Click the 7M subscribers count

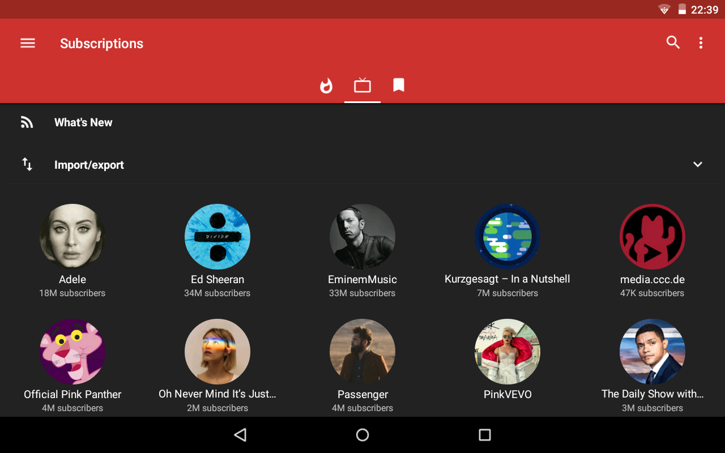tap(507, 293)
